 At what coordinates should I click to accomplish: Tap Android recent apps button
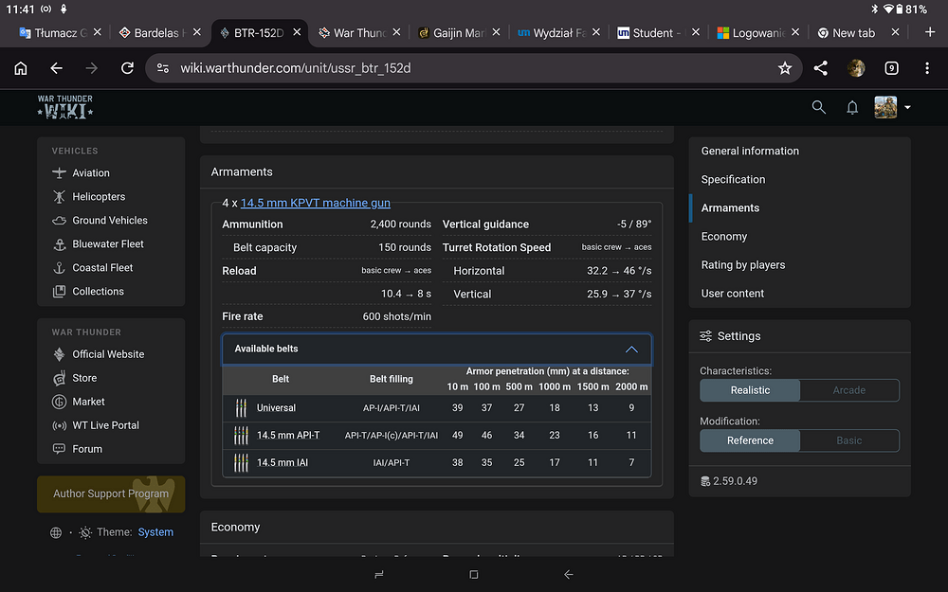[379, 575]
